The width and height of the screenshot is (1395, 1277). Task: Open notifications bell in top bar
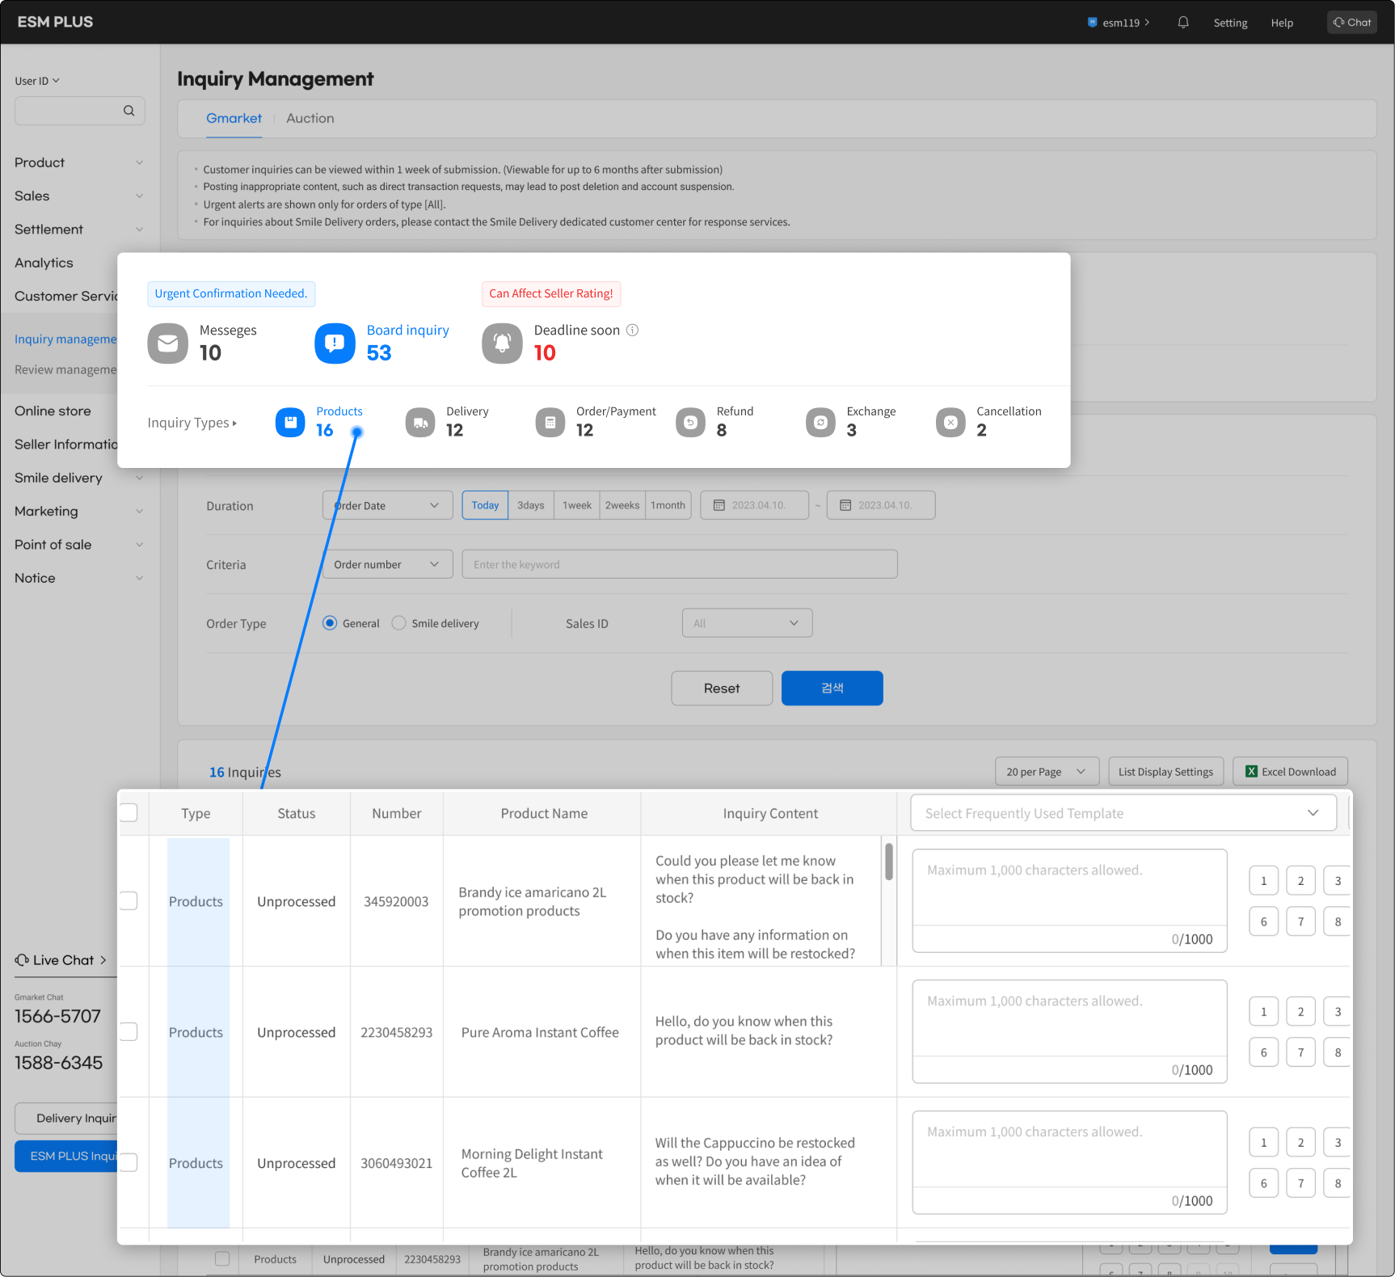[1183, 23]
